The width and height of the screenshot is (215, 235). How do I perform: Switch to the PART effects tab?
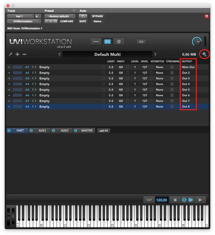pos(20,130)
